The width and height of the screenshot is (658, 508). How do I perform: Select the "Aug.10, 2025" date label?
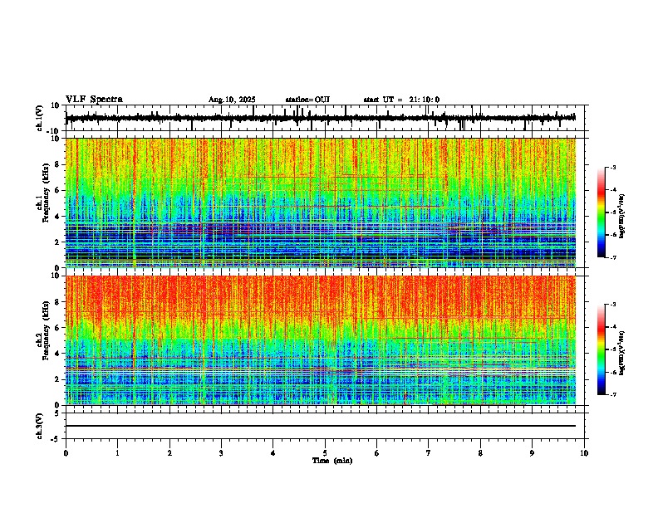pos(232,100)
